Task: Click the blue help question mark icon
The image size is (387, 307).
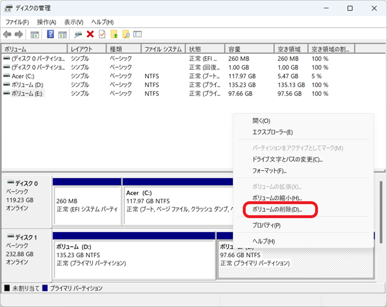Action: pos(51,35)
